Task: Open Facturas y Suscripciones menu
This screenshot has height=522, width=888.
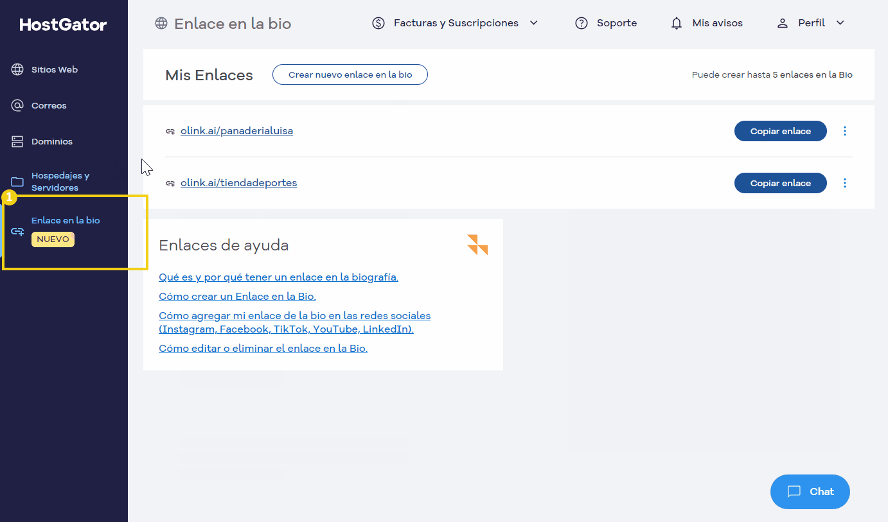Action: [x=456, y=23]
